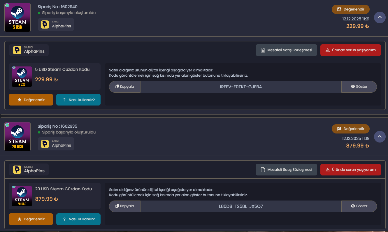Rate the 20 USD Steam Cüzdan Kodu via star button

coord(31,219)
